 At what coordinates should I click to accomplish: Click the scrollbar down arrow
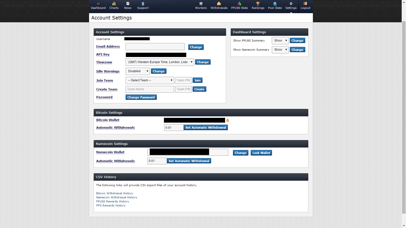coord(404,226)
